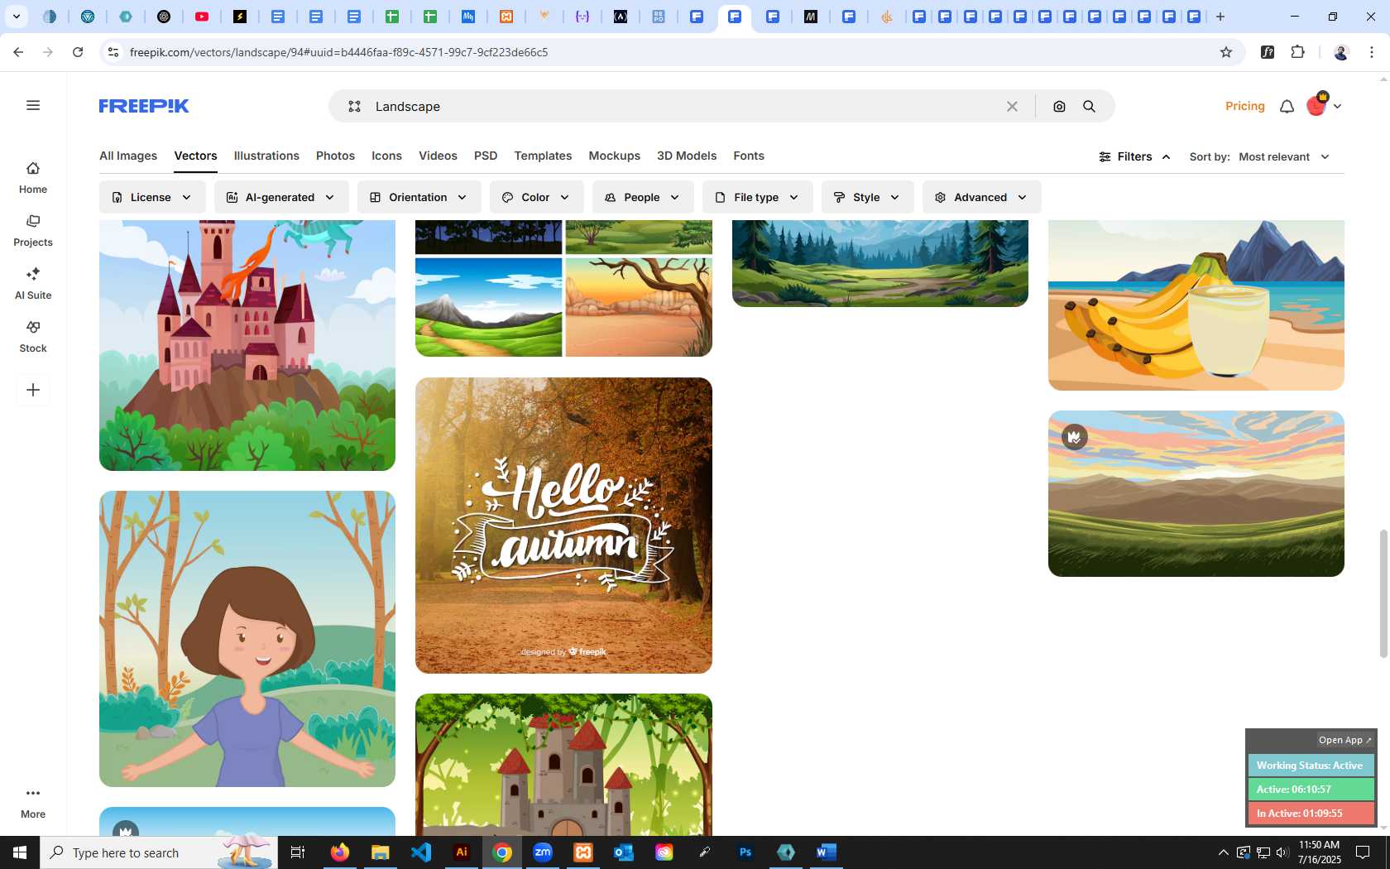This screenshot has height=869, width=1390.
Task: Open the Chrome three-dot menu
Action: (x=1372, y=52)
